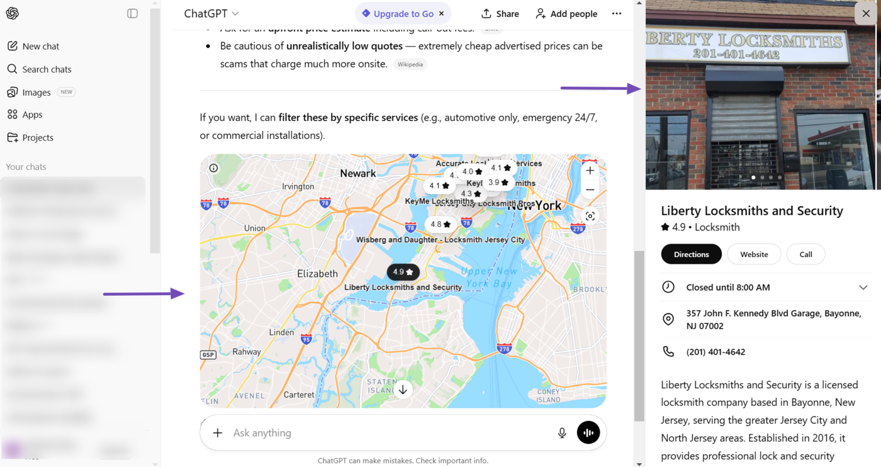Open Projects from the sidebar
Screen dimensions: 881x467
click(x=39, y=137)
